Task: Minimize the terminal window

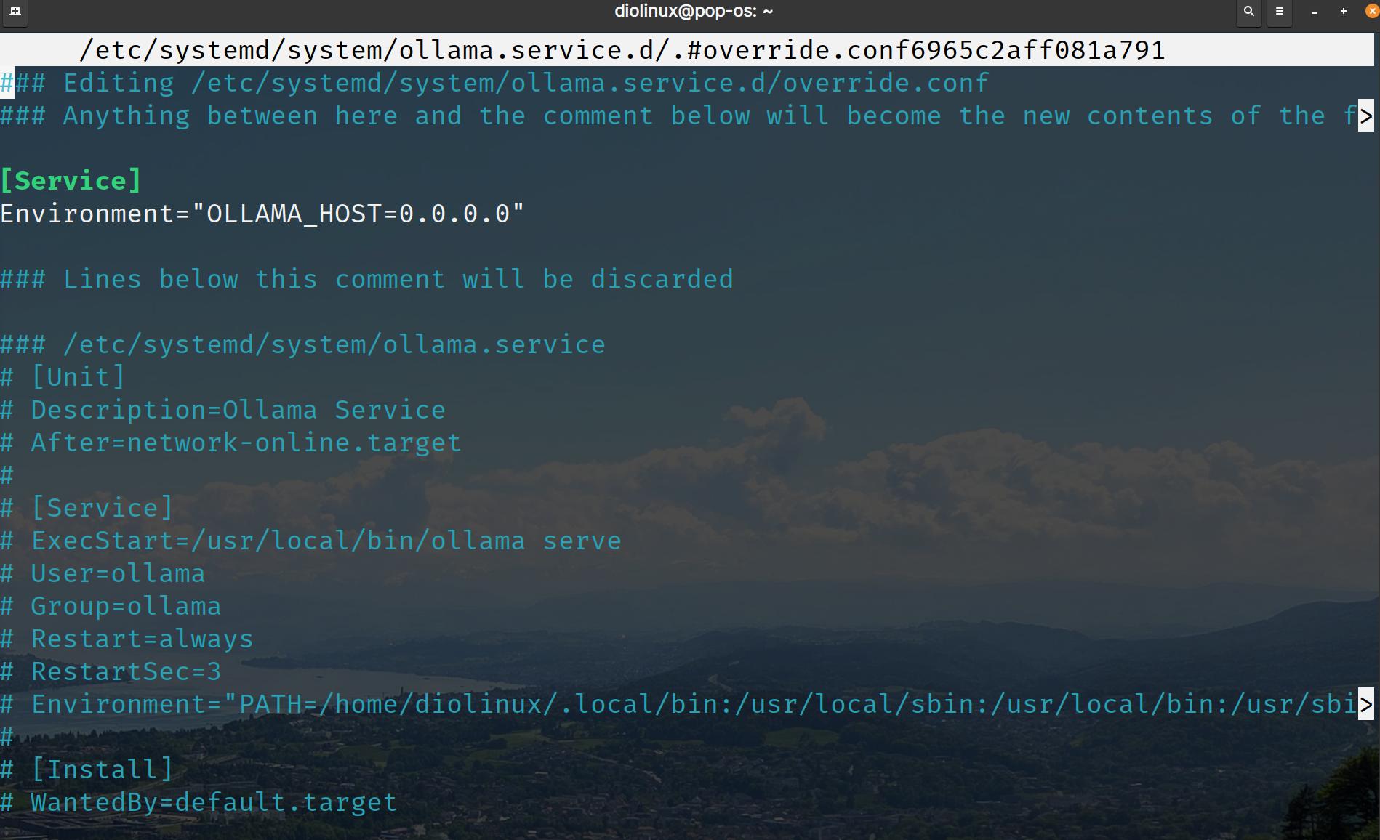Action: [x=1314, y=12]
